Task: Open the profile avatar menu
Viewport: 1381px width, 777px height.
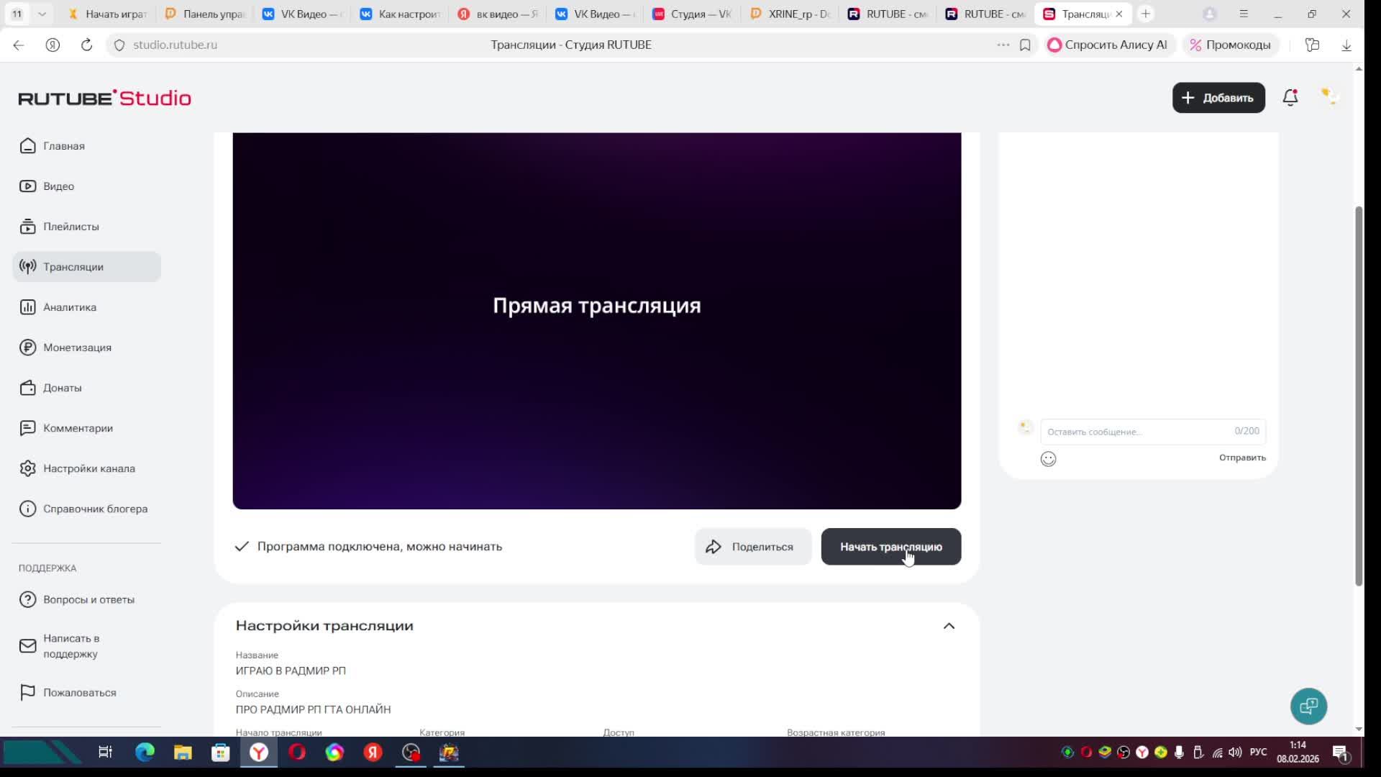Action: pos(1328,96)
